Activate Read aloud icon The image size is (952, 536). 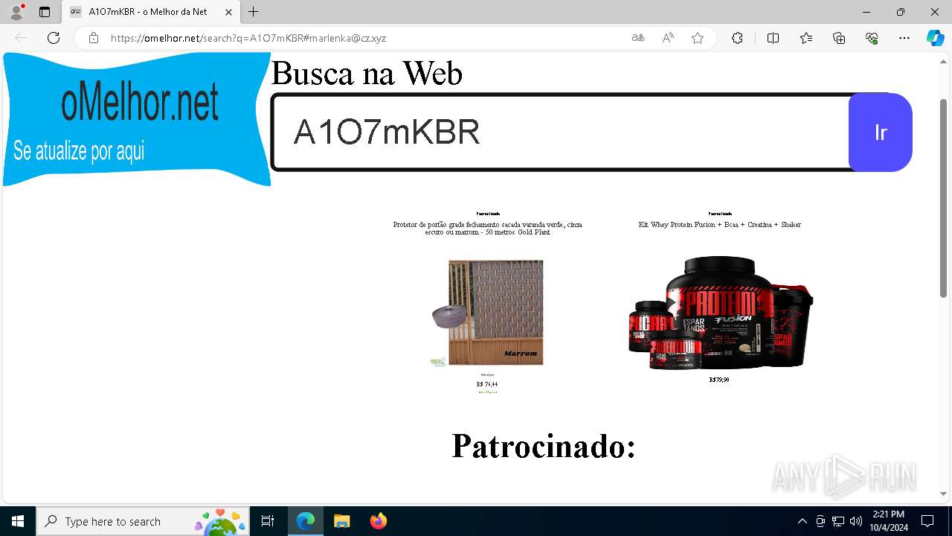[668, 38]
